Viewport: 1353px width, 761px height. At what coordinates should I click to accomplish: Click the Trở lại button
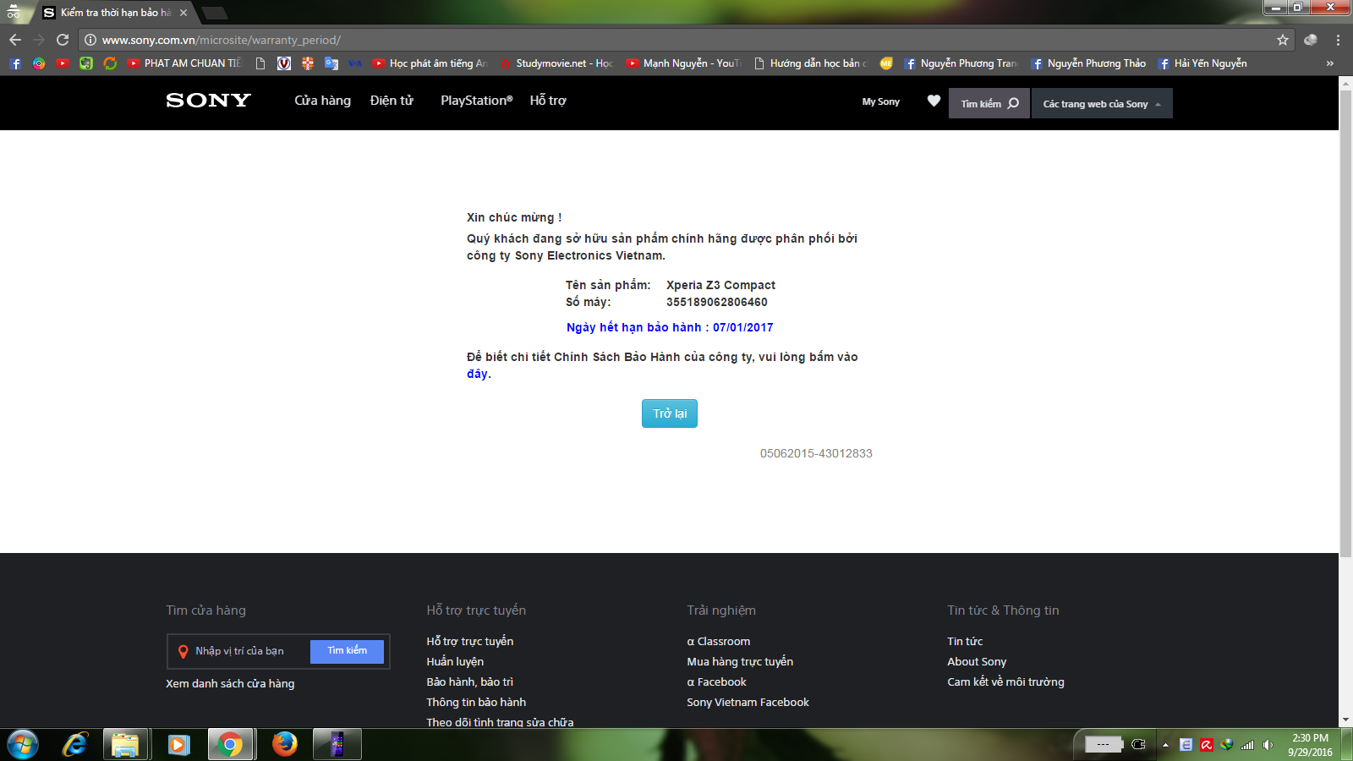[x=670, y=413]
